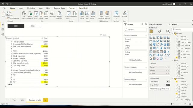The image size is (193, 108).
Task: Publish the report
Action: [125, 14]
